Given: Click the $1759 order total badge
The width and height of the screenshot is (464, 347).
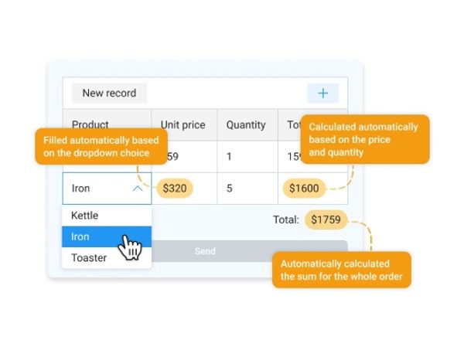Looking at the screenshot, I should [x=325, y=220].
